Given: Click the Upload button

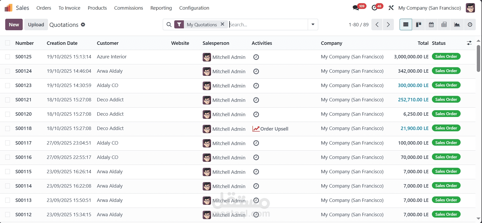Looking at the screenshot, I should pos(36,24).
